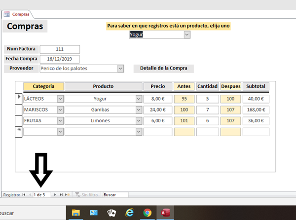296x220 pixels.
Task: Click the price cell 6,00 €
Action: tap(158, 121)
